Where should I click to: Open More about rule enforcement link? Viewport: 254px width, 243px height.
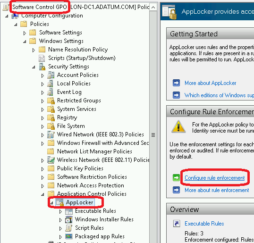click(x=217, y=190)
